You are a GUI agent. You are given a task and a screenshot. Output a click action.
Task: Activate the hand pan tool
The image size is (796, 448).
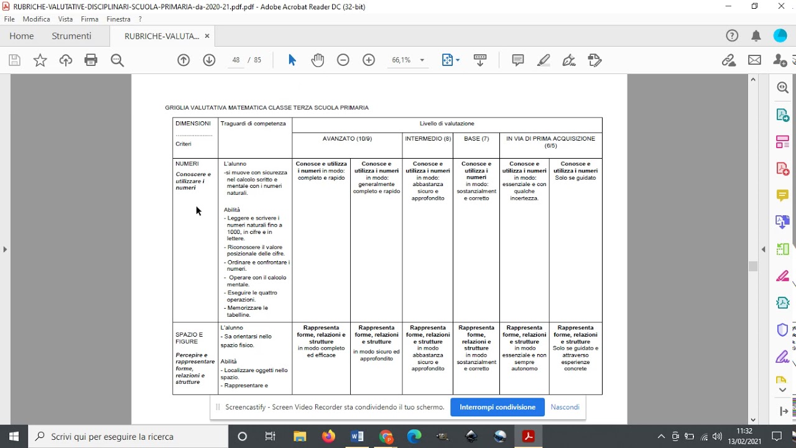pyautogui.click(x=318, y=60)
